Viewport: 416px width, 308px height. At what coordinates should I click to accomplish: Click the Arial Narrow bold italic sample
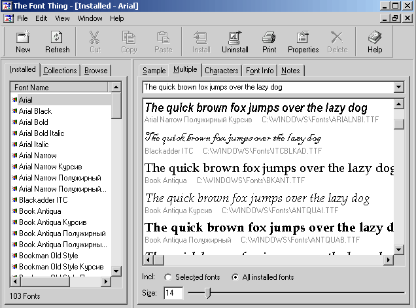pos(256,108)
